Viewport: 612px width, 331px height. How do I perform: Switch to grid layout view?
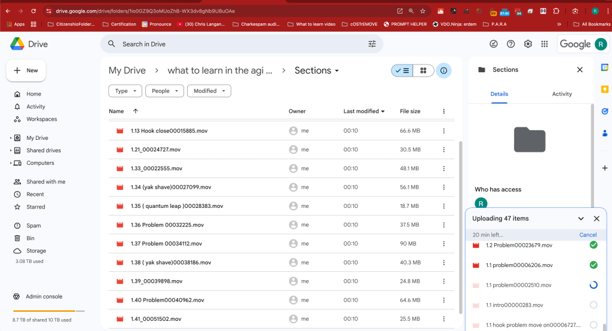pyautogui.click(x=423, y=71)
